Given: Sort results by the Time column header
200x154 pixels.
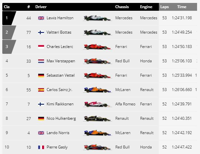Looking at the screenshot, I should pyautogui.click(x=182, y=7).
